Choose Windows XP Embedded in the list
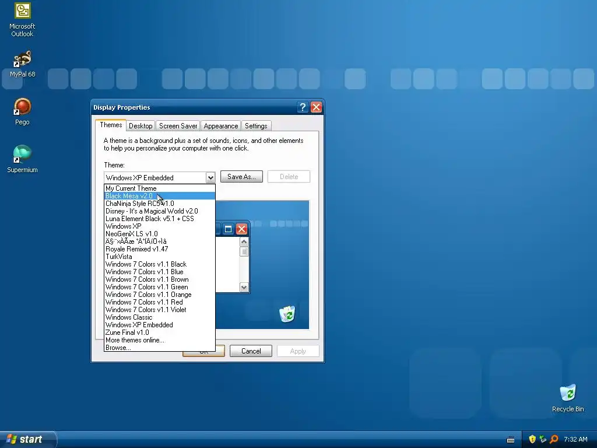The image size is (597, 448). (x=160, y=325)
